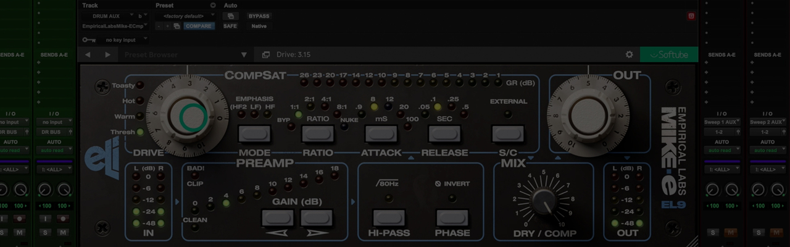Click the Softube logo button
790x247 pixels.
coord(668,54)
